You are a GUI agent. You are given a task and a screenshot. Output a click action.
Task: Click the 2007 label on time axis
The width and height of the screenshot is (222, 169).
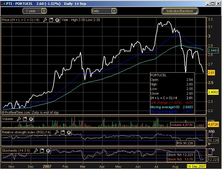pos(47,166)
